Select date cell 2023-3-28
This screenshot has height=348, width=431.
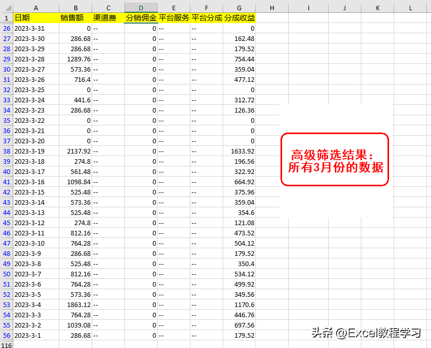[36, 59]
